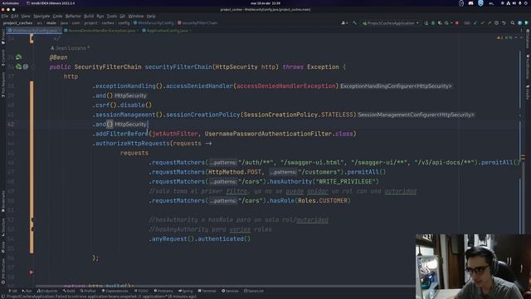Open the Edit menu
531x299 pixels.
click(x=15, y=16)
